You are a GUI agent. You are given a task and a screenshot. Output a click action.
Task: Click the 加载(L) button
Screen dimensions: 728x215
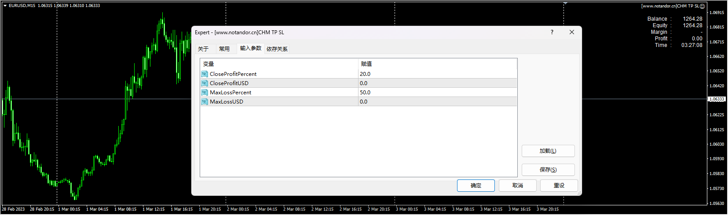[x=548, y=151]
